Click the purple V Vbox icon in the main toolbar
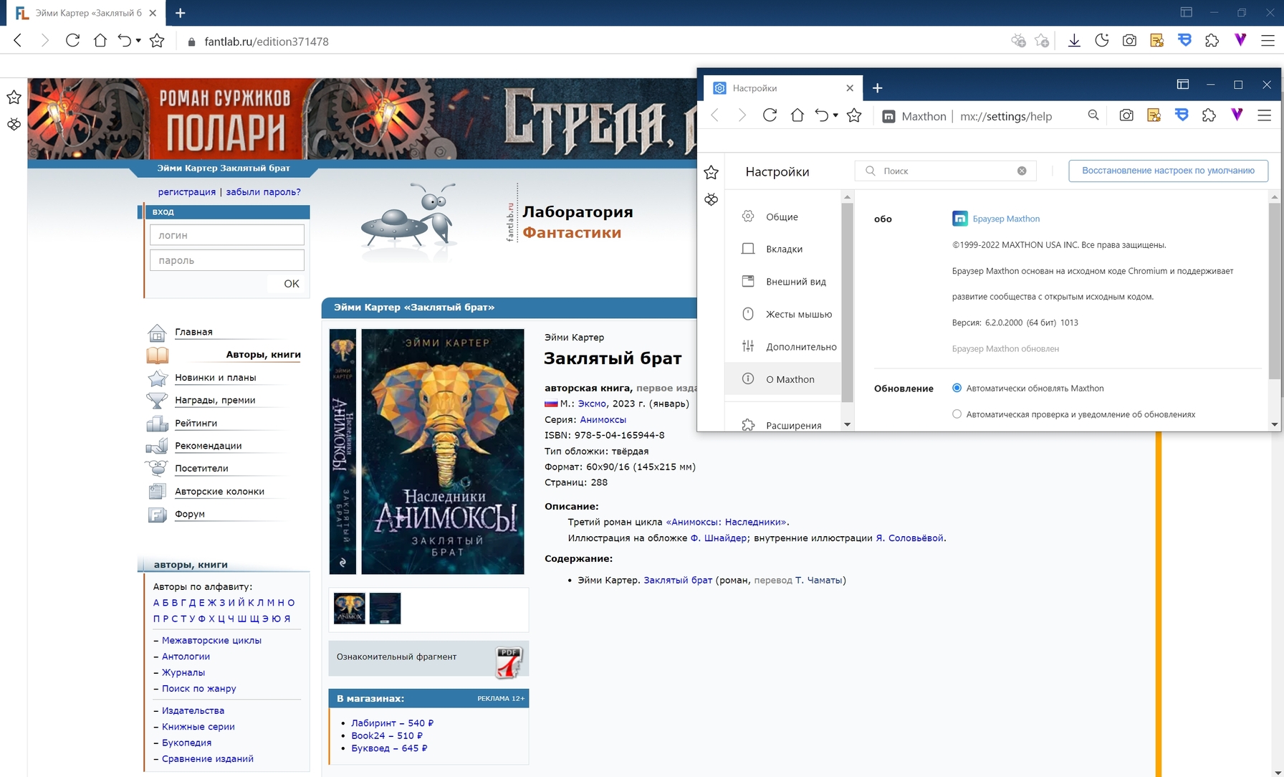This screenshot has width=1284, height=777. click(x=1240, y=41)
